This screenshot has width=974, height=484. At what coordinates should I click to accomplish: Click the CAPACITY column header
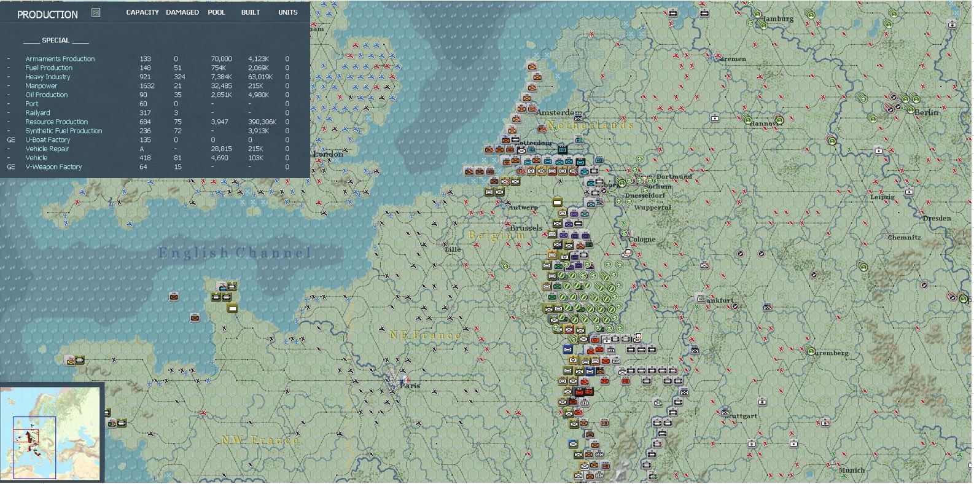(x=142, y=12)
